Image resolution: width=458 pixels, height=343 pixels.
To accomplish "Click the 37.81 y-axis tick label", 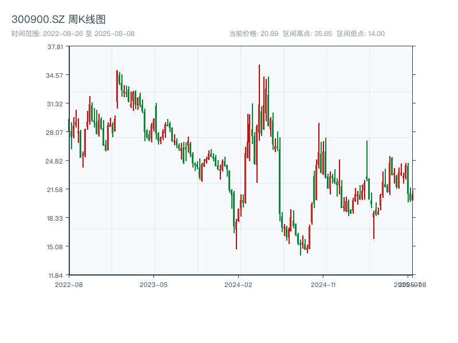I will point(56,46).
